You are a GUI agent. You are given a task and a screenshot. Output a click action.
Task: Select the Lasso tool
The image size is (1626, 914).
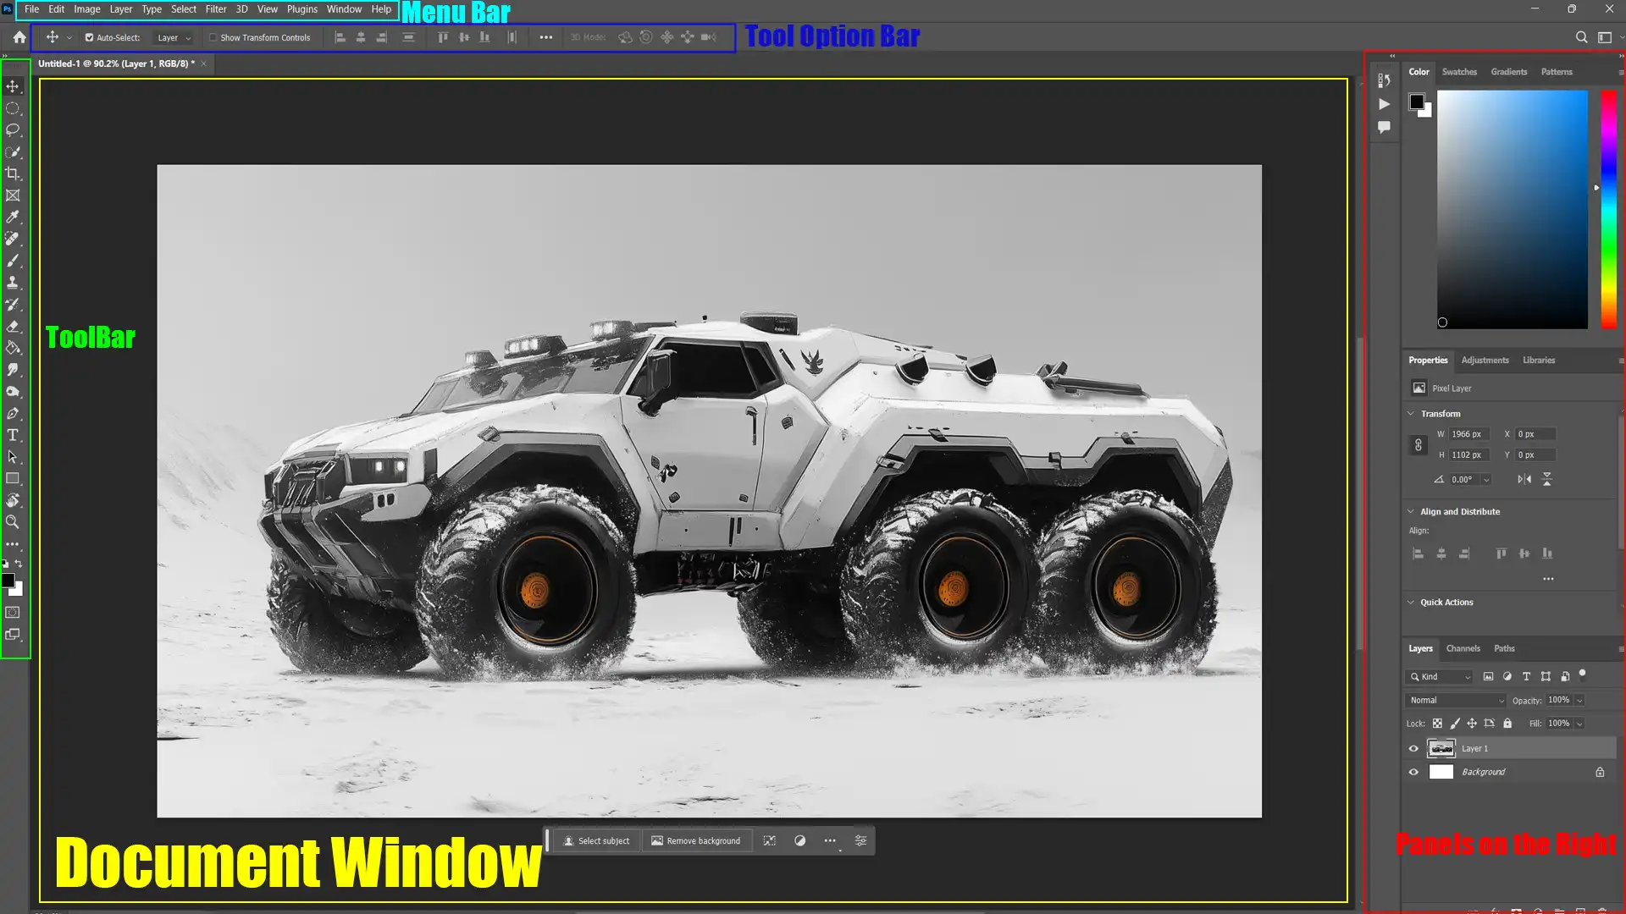pyautogui.click(x=14, y=129)
